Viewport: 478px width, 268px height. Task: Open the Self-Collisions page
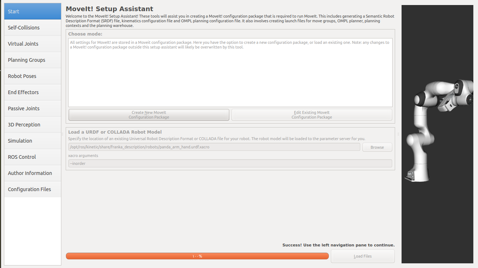(x=33, y=28)
